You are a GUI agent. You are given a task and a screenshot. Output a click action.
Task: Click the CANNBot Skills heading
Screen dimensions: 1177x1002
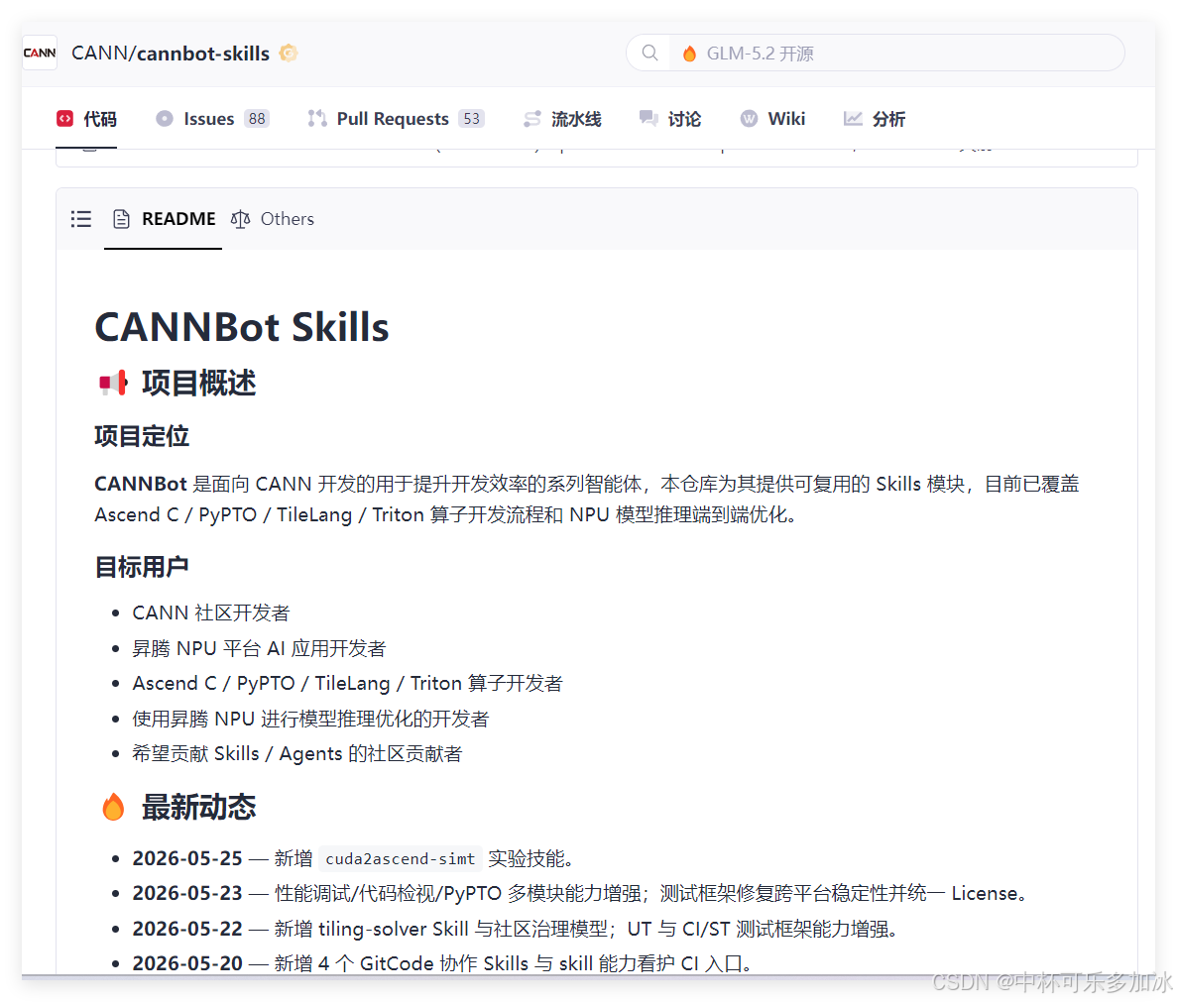tap(242, 327)
